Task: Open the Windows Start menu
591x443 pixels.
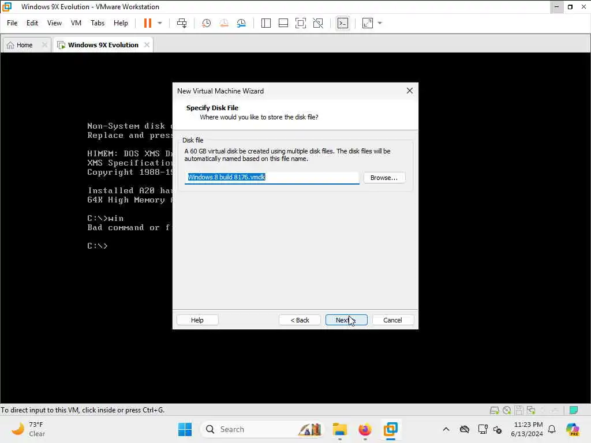Action: (185, 429)
